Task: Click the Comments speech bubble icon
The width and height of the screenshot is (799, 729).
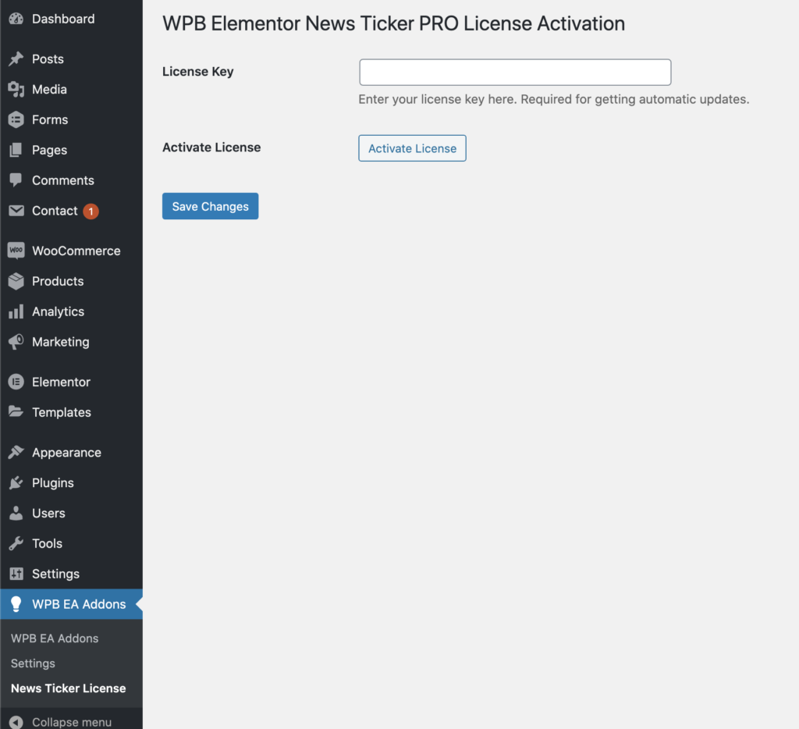Action: [16, 180]
